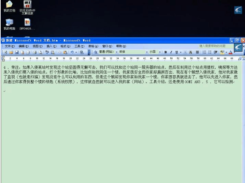This screenshot has height=183, width=245.
Task: Select the 我的电脑 desktop icon
Action: [x=9, y=24]
